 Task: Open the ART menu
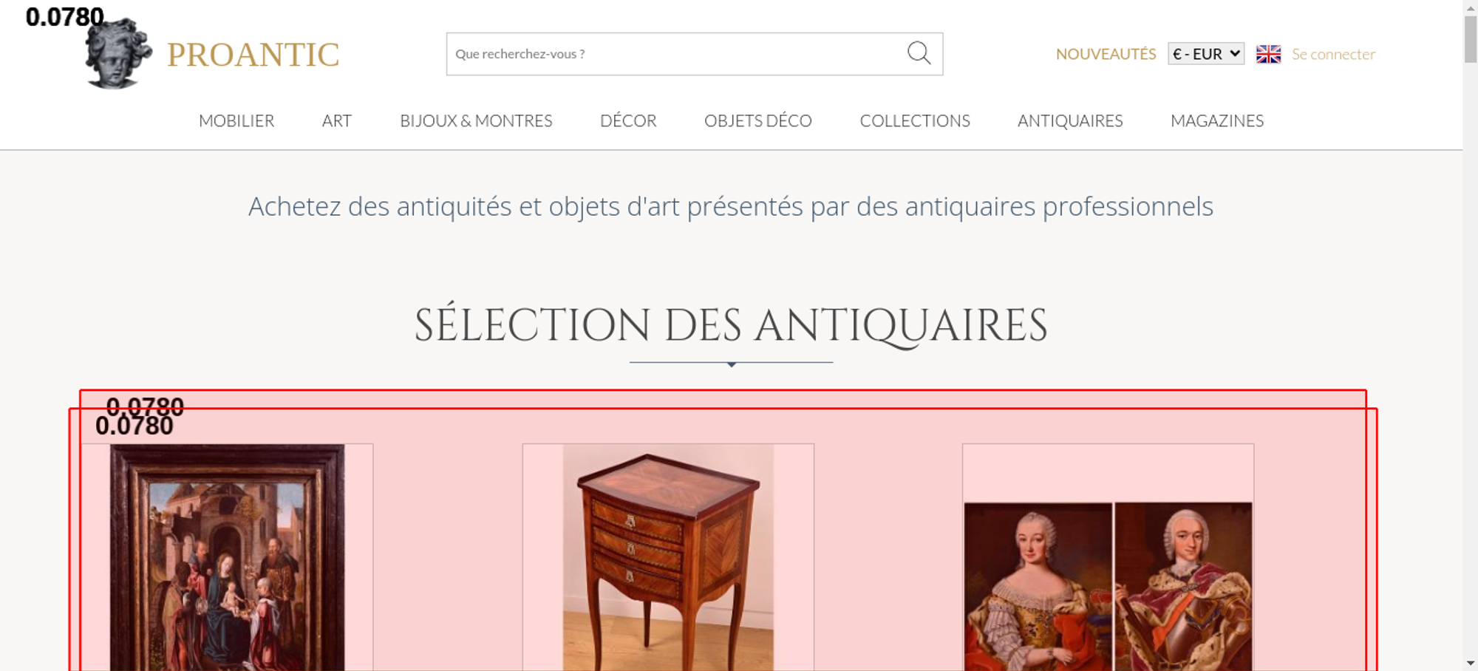(x=337, y=120)
